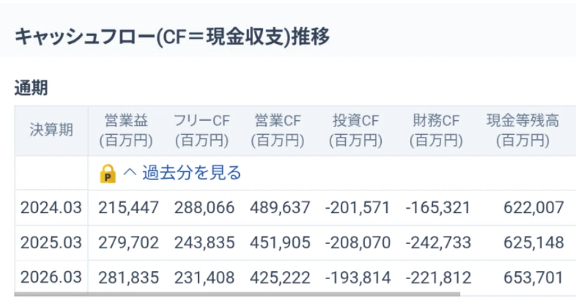Click the 投資CF column header
Image resolution: width=576 pixels, height=308 pixels.
point(356,131)
